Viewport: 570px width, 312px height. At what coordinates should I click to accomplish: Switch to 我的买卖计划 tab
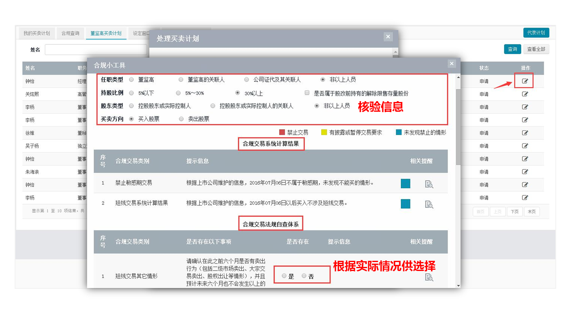click(x=37, y=33)
